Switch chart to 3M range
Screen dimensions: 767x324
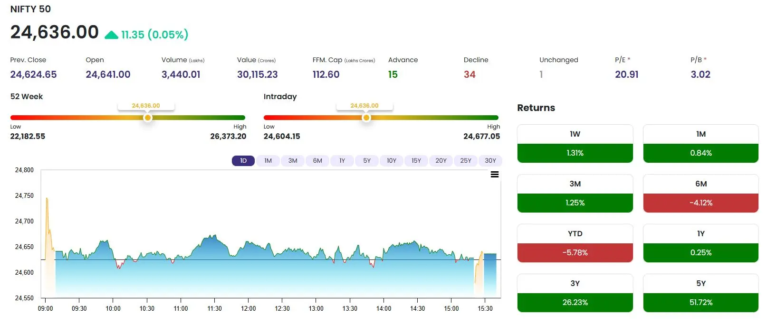(293, 161)
